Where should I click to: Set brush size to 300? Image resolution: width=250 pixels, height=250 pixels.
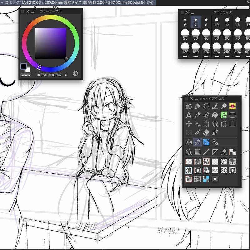(x=238, y=48)
